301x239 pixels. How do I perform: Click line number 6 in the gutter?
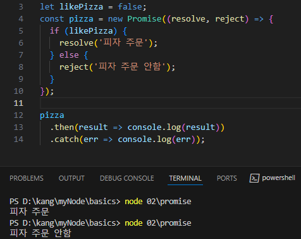pyautogui.click(x=21, y=43)
